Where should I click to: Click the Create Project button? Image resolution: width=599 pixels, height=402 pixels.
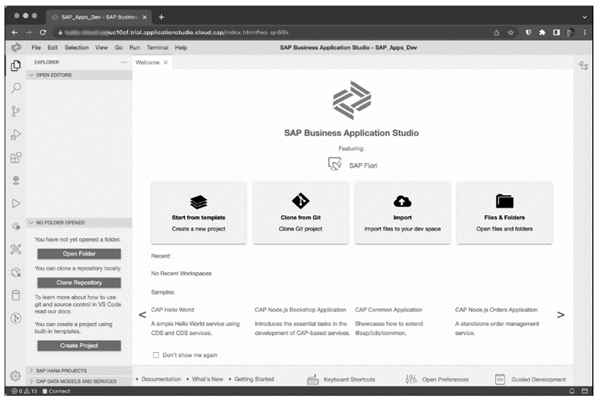79,346
